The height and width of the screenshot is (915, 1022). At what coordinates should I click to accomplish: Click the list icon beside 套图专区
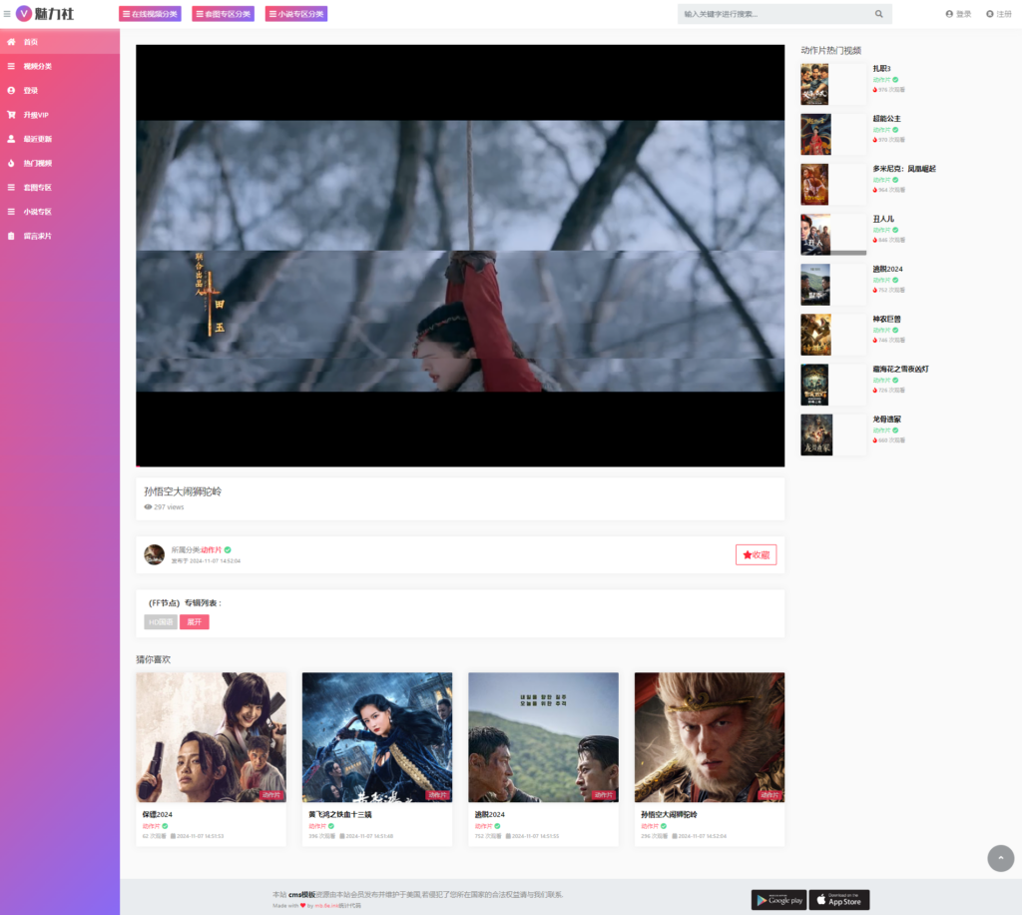click(x=11, y=187)
